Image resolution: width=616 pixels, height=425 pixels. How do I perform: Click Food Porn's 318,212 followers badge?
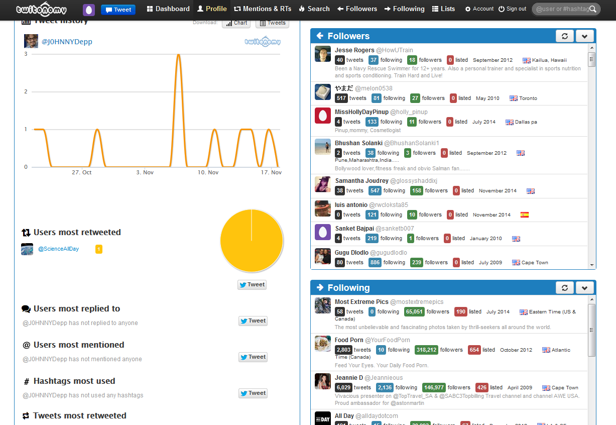pyautogui.click(x=426, y=350)
